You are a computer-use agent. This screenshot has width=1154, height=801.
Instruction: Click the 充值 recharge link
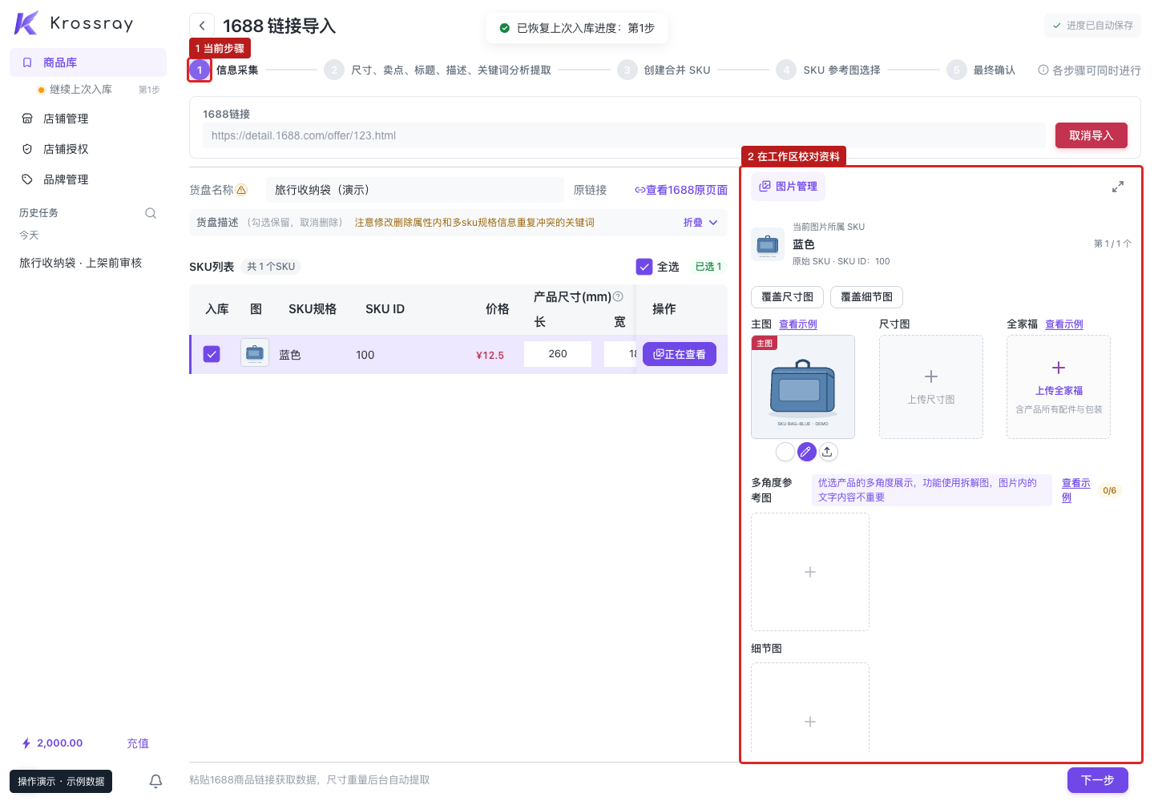(138, 743)
